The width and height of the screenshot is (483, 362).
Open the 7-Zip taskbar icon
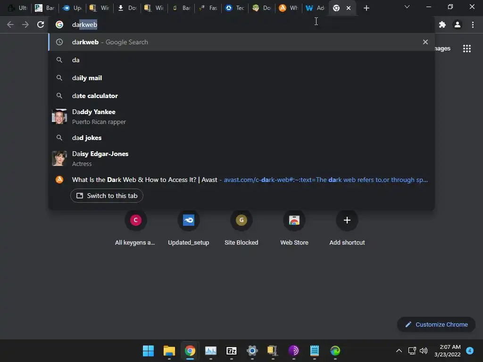pos(231,351)
